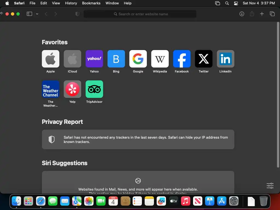Open FaceTime from the Dock
Screen dimensions: 280x210
(101, 201)
